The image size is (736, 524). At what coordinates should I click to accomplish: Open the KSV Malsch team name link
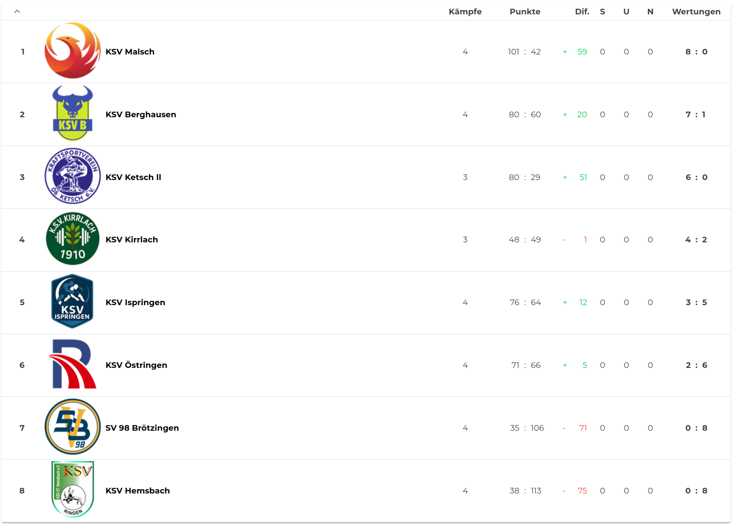pyautogui.click(x=130, y=52)
